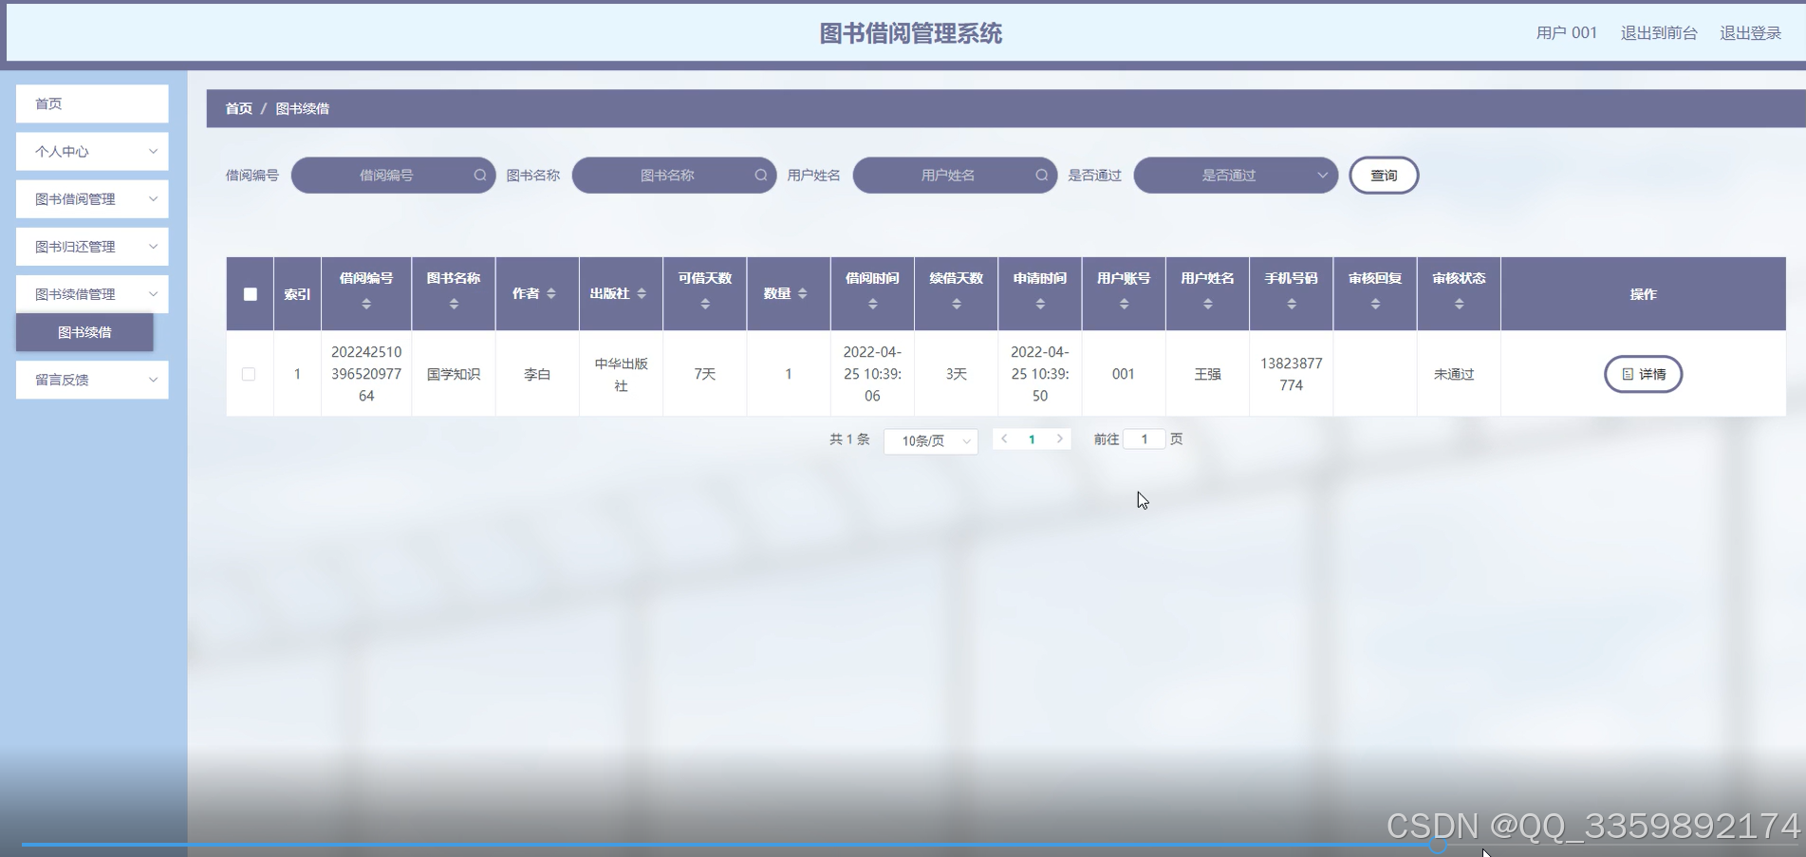Image resolution: width=1806 pixels, height=857 pixels.
Task: Check the checkbox for 国学知识 row
Action: pos(249,374)
